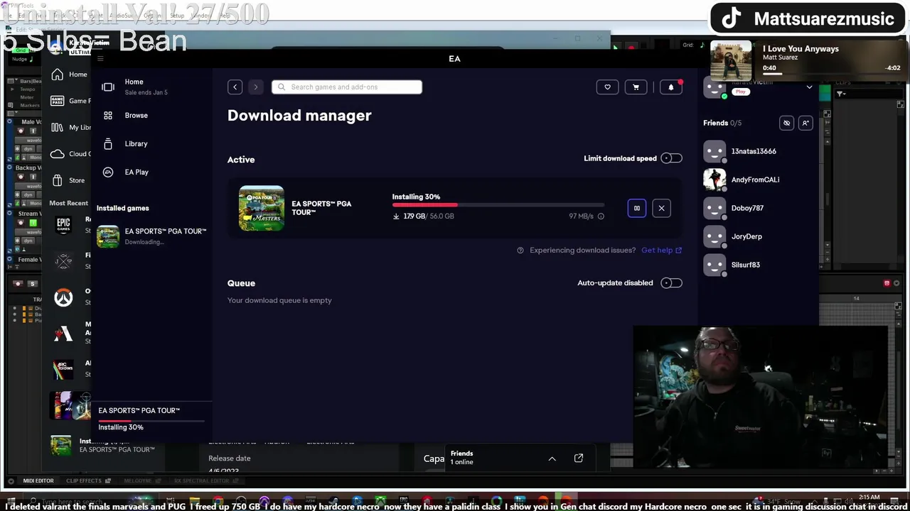910x511 pixels.
Task: Go back with the left arrow button
Action: [x=235, y=87]
